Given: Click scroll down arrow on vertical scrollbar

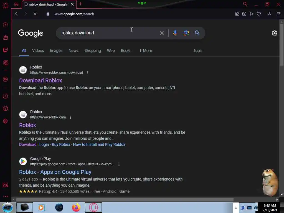Looking at the screenshot, I should 282,195.
